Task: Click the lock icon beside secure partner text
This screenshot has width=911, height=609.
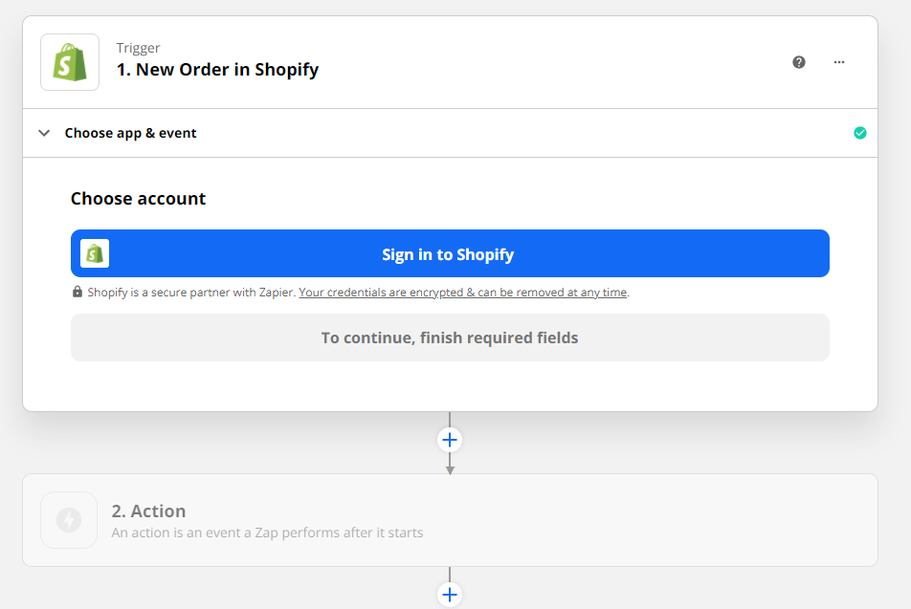Action: pyautogui.click(x=78, y=292)
